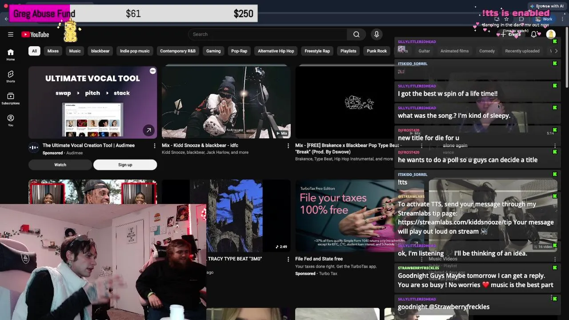
Task: Select the All filter chip
Action: coord(34,51)
